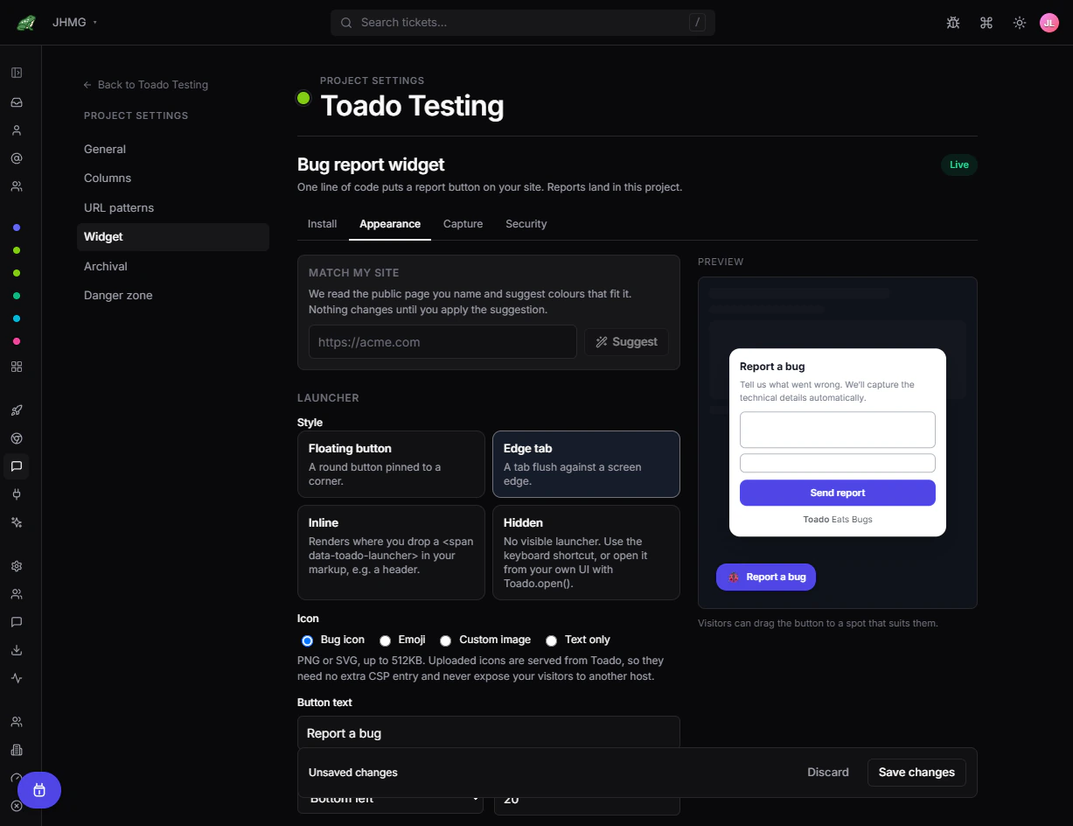The height and width of the screenshot is (826, 1073).
Task: Choose the Hidden launcher style
Action: 586,552
